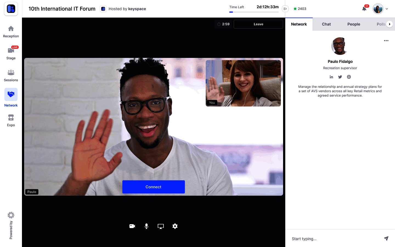The image size is (395, 247).
Task: Go to Reception in sidebar
Action: point(11,32)
